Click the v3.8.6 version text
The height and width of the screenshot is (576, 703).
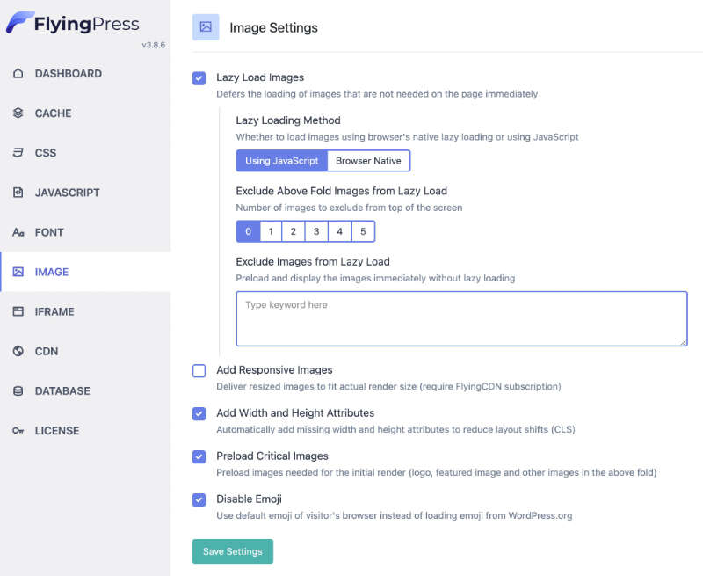pos(153,45)
